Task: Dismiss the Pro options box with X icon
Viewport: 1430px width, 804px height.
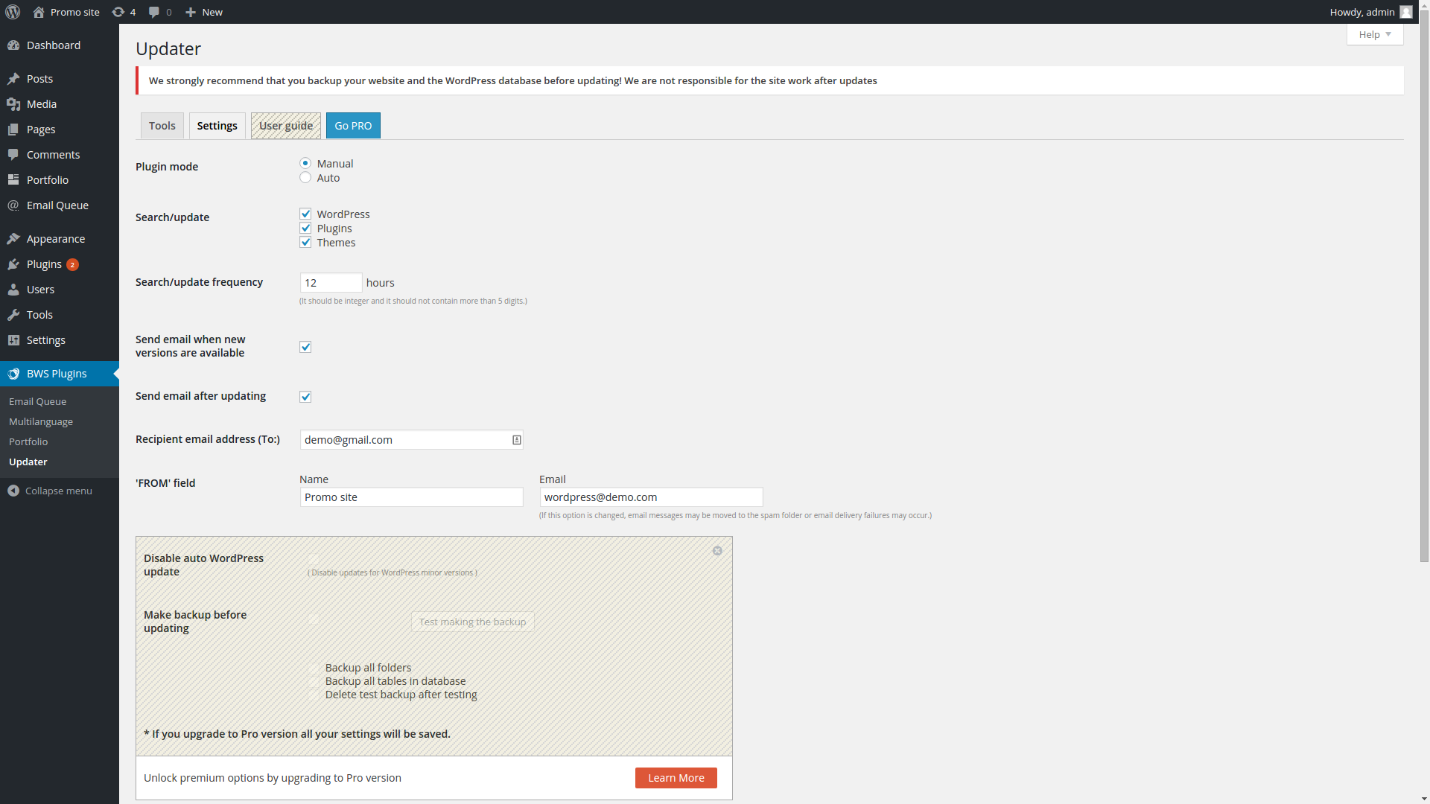Action: point(717,551)
